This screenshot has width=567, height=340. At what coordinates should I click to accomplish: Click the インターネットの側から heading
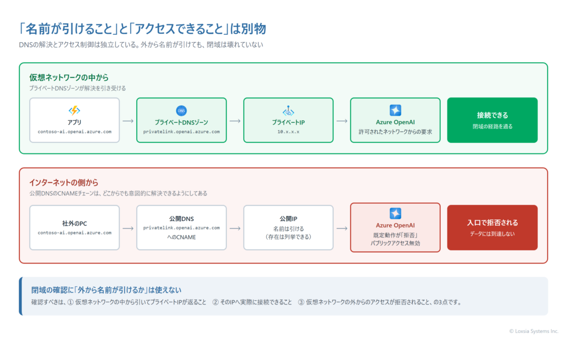(64, 182)
